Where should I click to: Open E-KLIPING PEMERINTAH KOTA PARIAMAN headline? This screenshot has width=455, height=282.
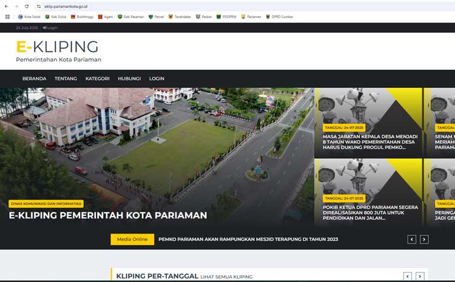pos(108,215)
